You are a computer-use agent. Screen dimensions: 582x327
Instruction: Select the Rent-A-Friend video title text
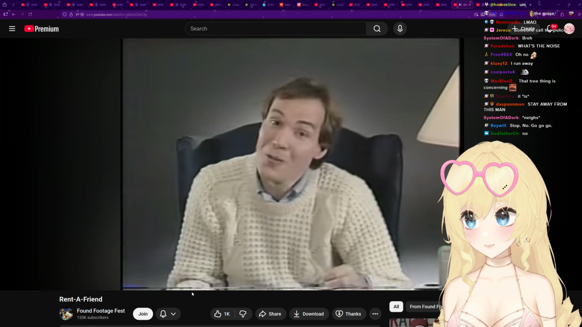[81, 299]
